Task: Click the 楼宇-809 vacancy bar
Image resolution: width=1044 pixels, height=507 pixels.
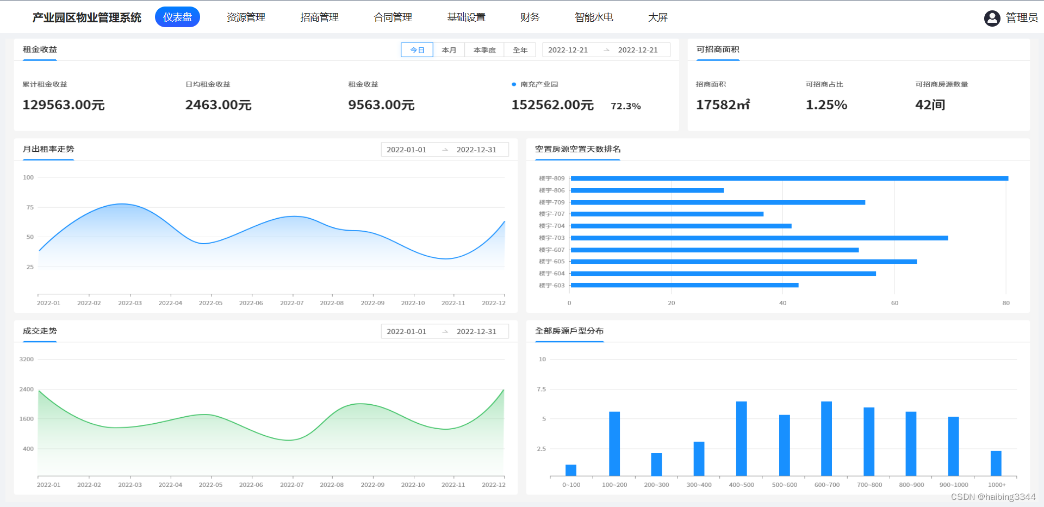Action: pos(789,178)
